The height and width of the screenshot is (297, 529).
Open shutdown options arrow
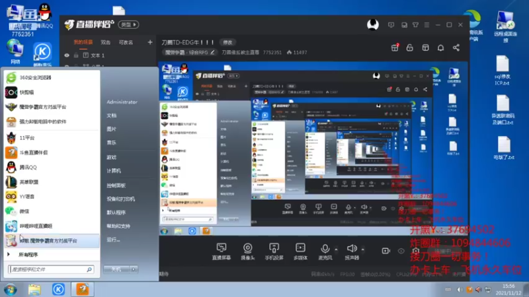click(134, 269)
